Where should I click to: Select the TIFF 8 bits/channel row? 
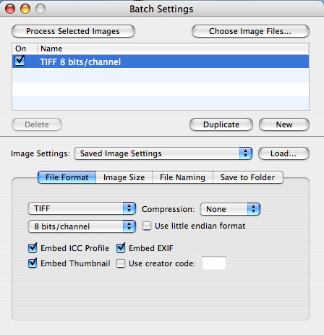[x=161, y=62]
